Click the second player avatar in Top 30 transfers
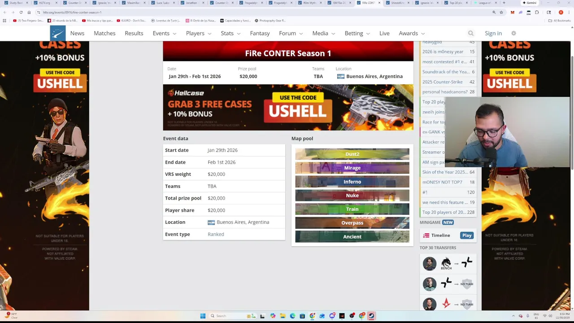 [x=429, y=284]
